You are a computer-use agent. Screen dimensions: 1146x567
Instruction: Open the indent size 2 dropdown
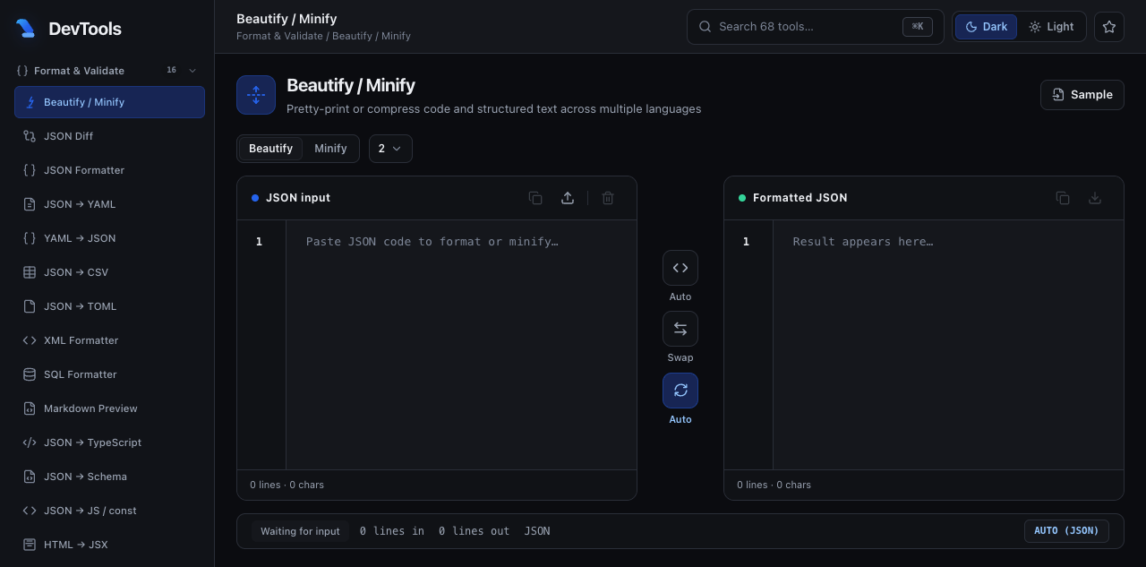(x=390, y=149)
